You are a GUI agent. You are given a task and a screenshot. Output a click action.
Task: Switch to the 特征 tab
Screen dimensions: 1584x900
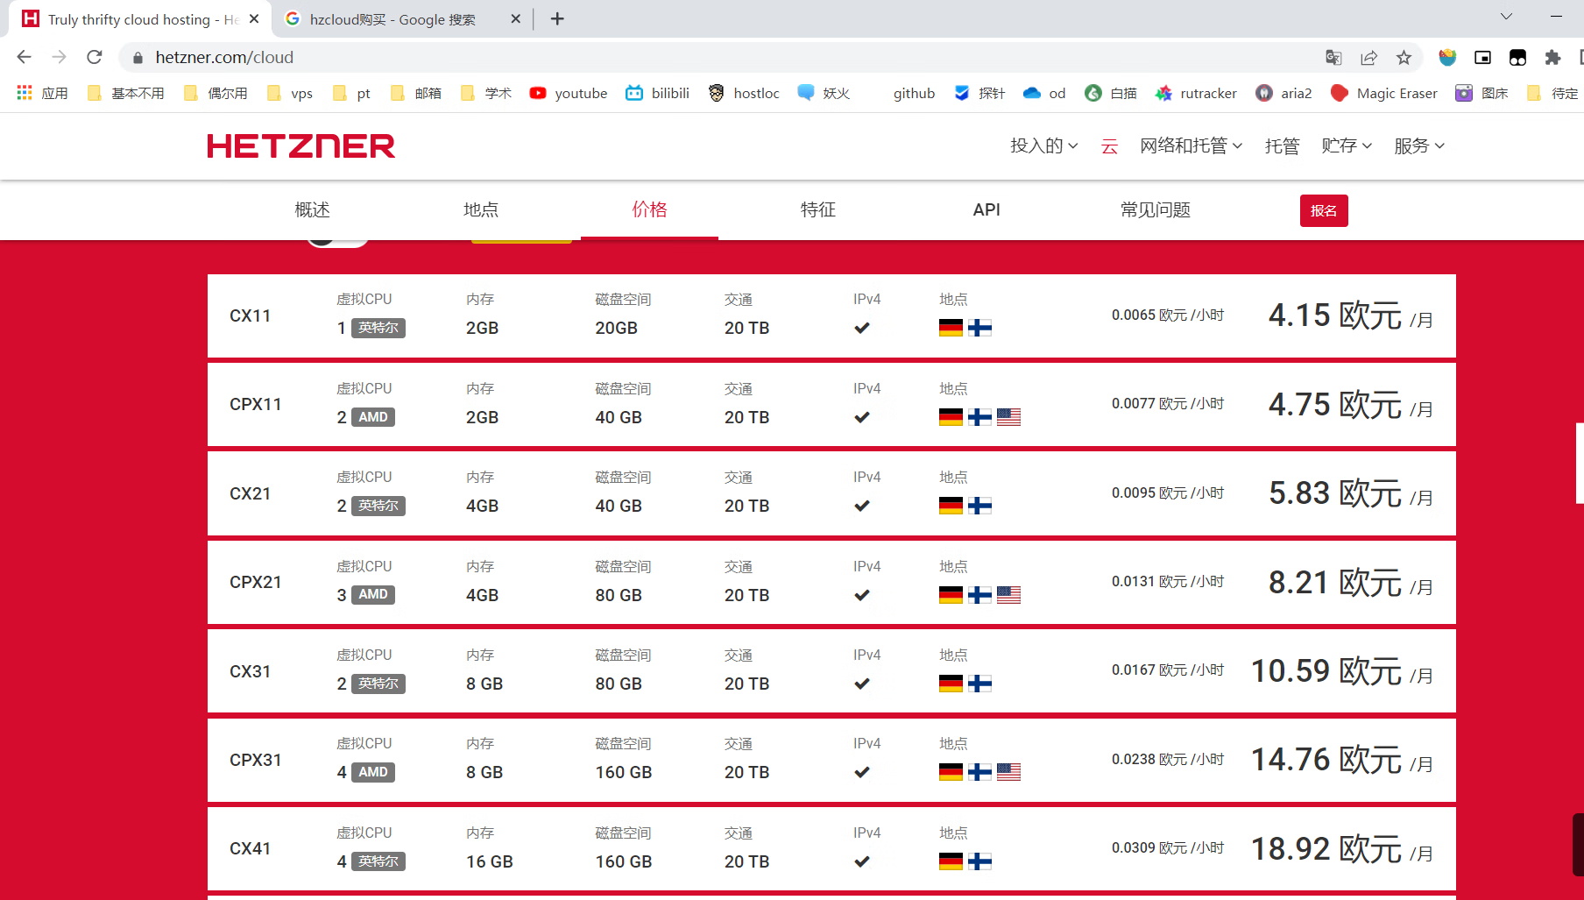click(818, 209)
